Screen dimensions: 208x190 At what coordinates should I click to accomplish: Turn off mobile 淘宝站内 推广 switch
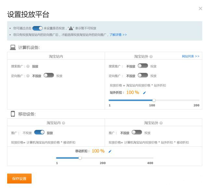click(x=39, y=132)
